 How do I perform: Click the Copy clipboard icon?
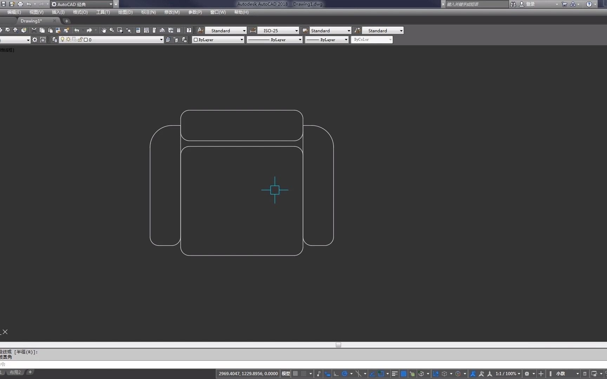point(42,30)
